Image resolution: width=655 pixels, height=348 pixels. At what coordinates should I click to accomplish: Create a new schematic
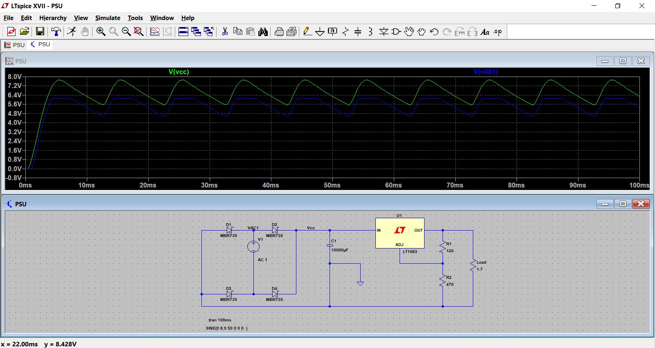(11, 32)
